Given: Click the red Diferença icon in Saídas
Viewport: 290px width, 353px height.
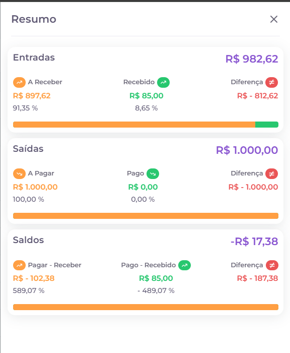Looking at the screenshot, I should coord(271,173).
